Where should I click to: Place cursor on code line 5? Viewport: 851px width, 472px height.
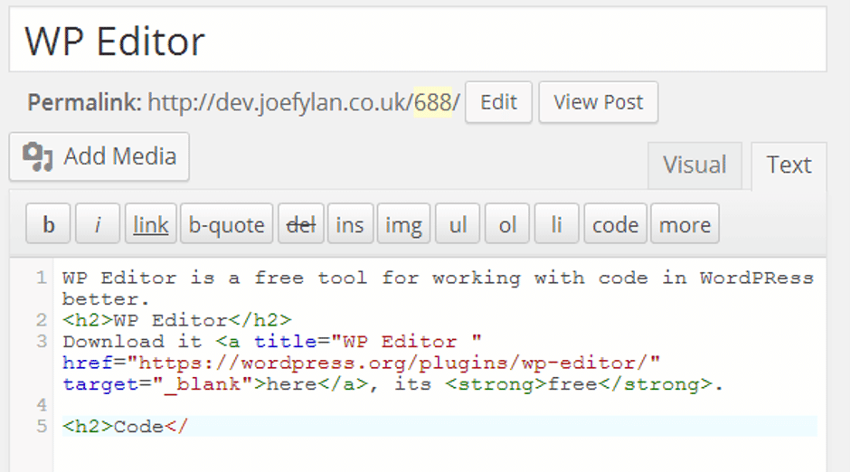440,427
